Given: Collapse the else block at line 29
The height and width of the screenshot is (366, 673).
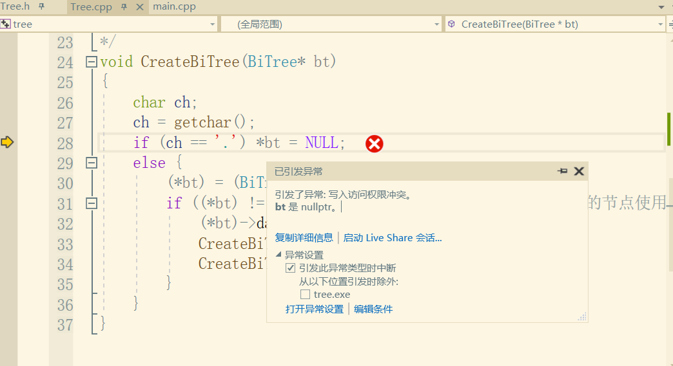Looking at the screenshot, I should (x=92, y=163).
